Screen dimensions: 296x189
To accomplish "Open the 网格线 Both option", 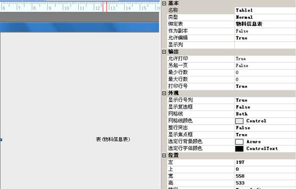I will [265, 114].
